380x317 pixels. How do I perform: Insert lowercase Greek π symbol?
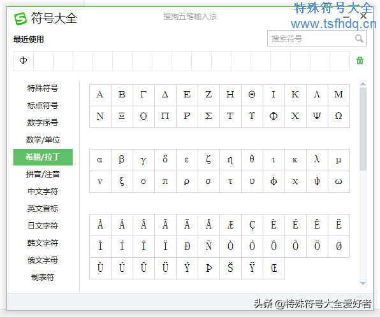tap(165, 181)
